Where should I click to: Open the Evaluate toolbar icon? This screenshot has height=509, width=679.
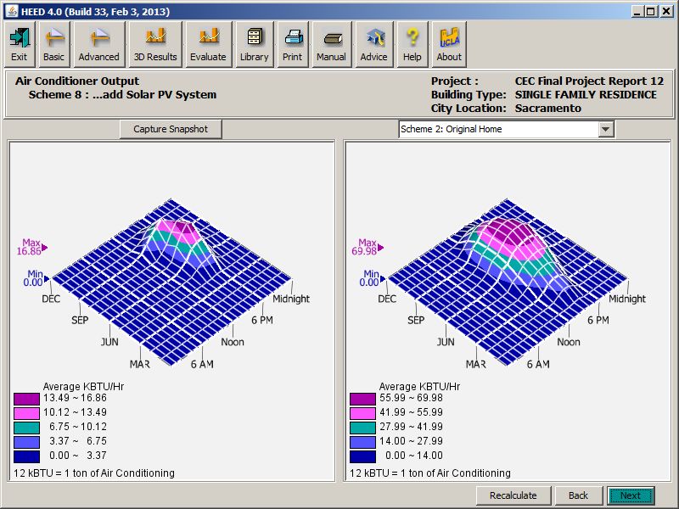click(208, 45)
